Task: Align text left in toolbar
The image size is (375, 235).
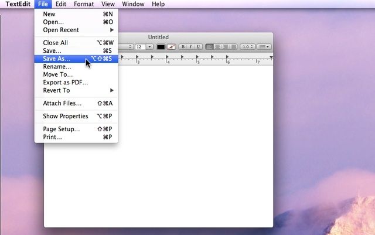Action: pyautogui.click(x=210, y=46)
